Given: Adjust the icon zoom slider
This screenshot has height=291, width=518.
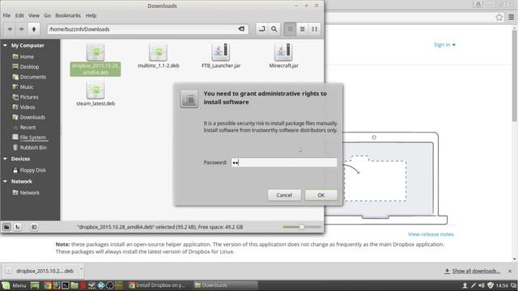Looking at the screenshot, I should 302,227.
